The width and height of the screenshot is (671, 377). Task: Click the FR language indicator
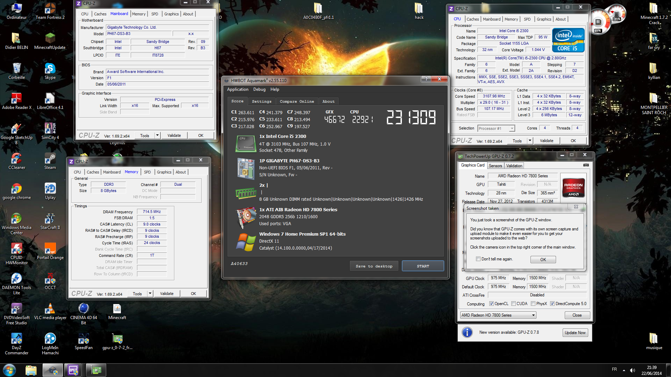click(614, 369)
